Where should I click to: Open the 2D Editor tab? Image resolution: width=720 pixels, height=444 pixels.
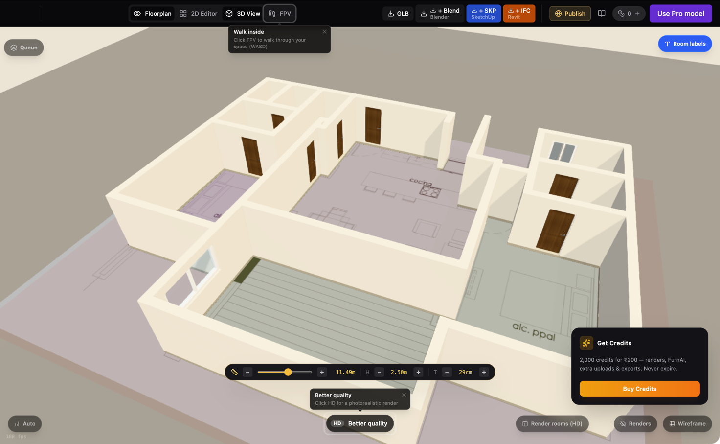(x=198, y=14)
